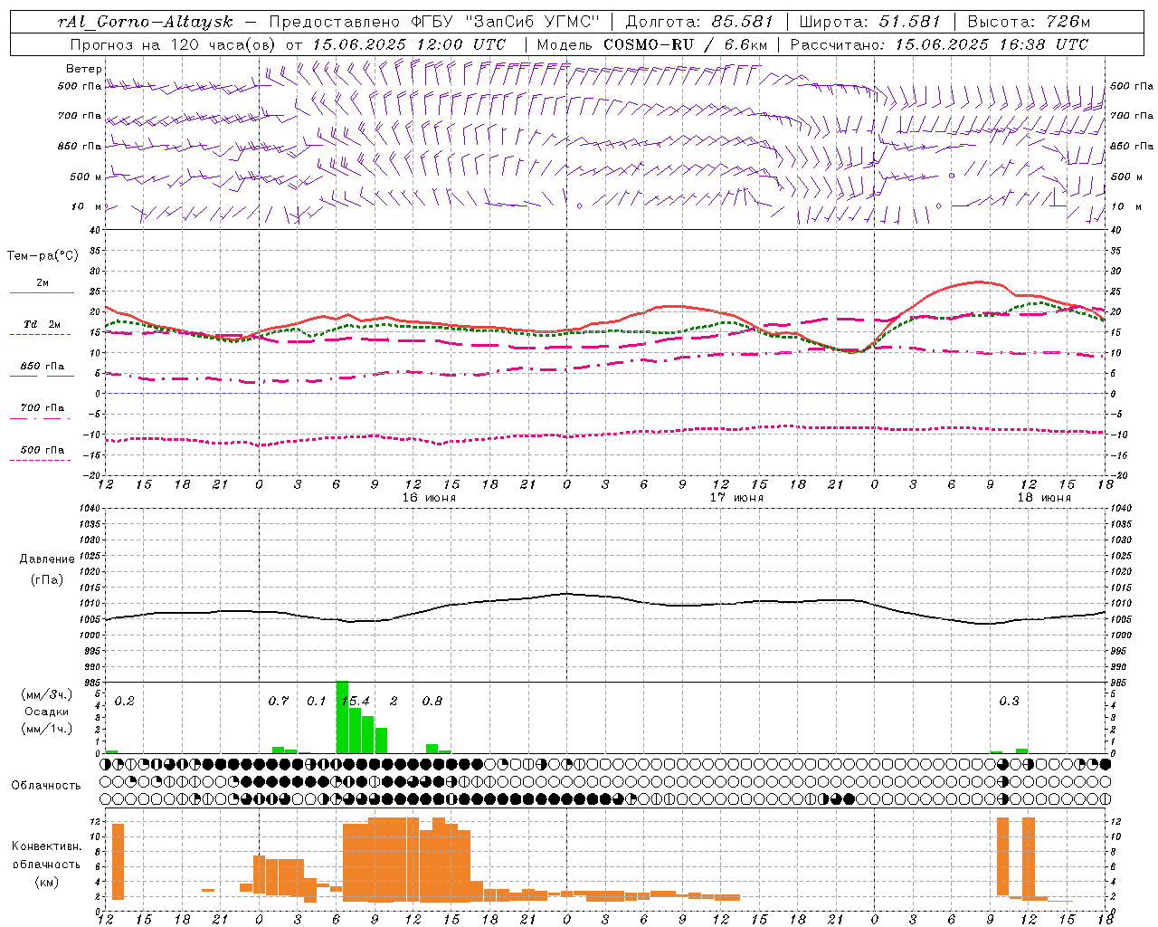Image resolution: width=1158 pixels, height=927 pixels.
Task: Select the text Предоставлено ФГБУ "ЗапСиб УГМС"
Action: (434, 22)
